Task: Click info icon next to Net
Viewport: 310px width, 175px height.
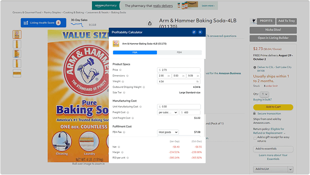Action: tap(119, 147)
